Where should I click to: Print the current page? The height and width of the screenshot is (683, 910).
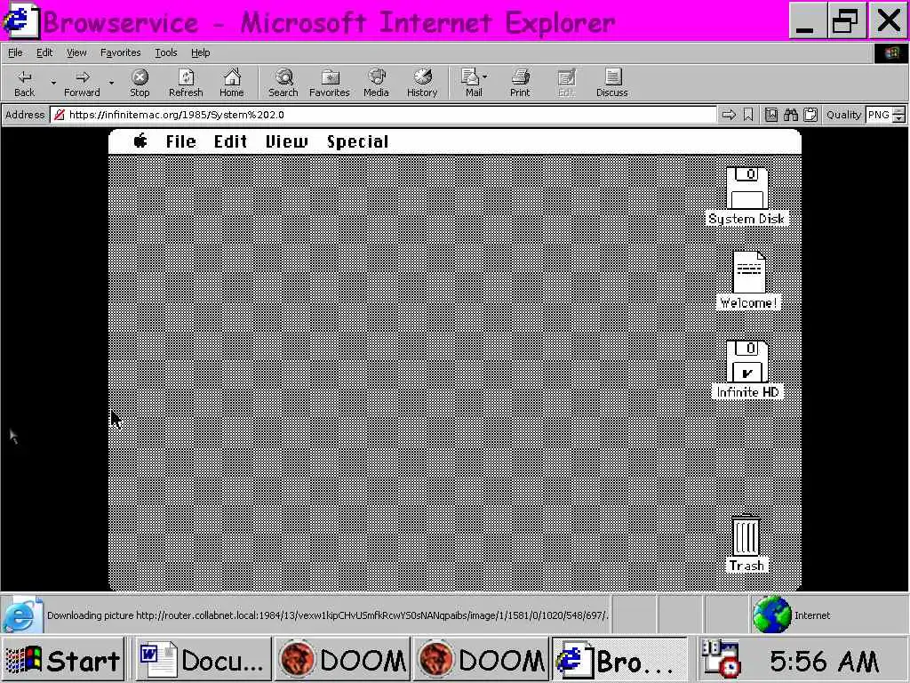(x=520, y=83)
